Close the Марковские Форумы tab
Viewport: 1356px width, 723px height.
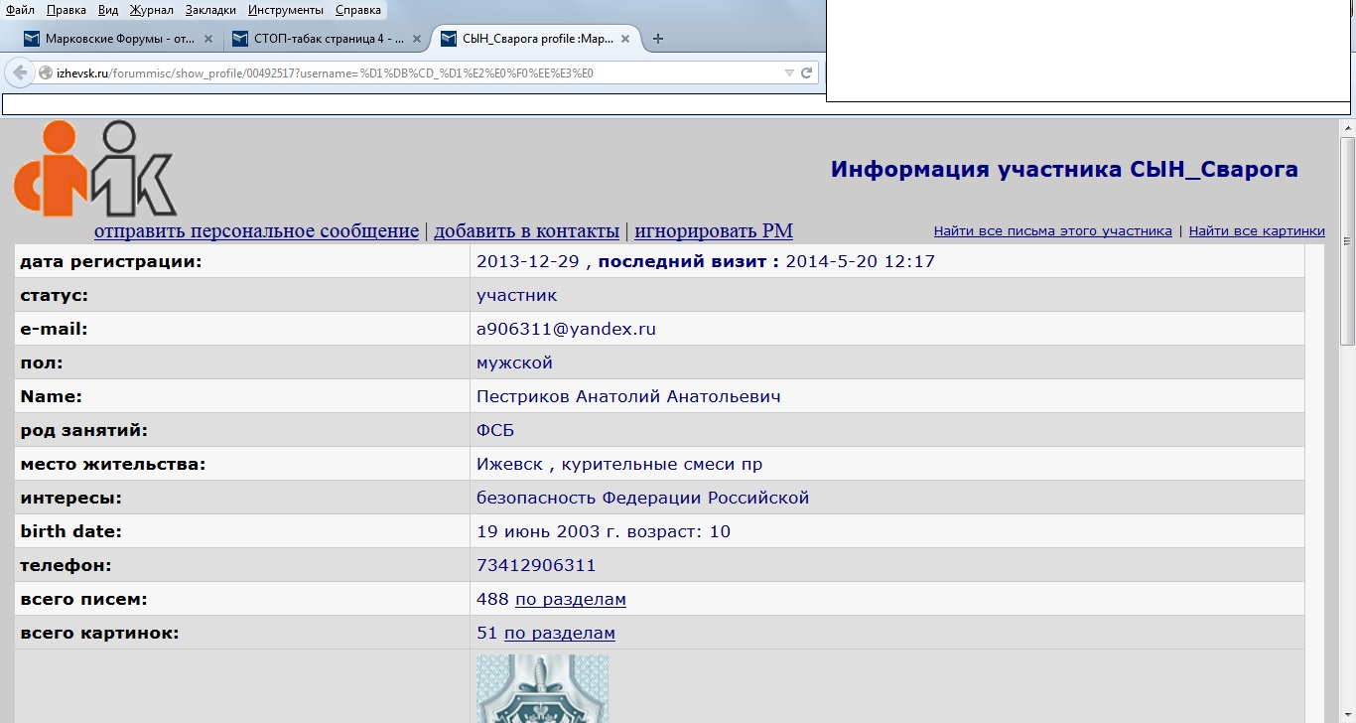tap(208, 40)
